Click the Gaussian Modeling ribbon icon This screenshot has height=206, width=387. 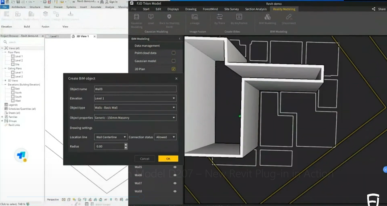(x=136, y=17)
